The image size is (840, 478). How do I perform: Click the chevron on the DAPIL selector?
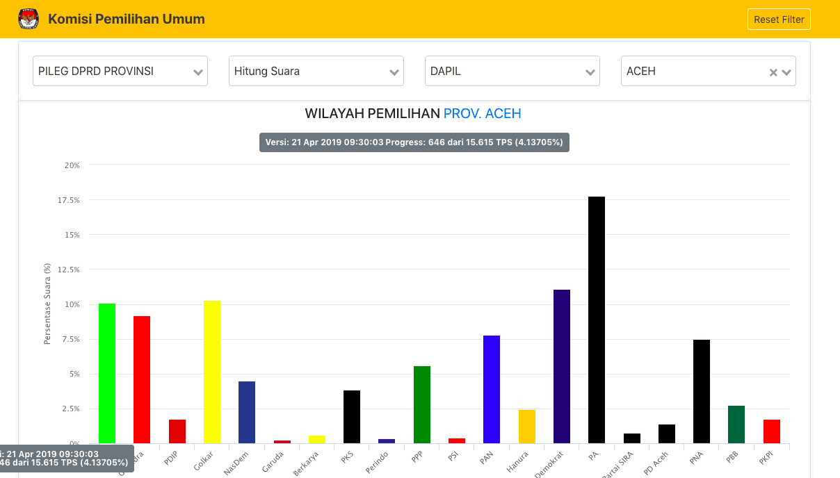pyautogui.click(x=591, y=71)
